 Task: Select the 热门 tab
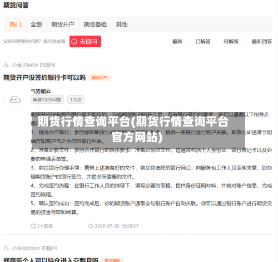coord(15,25)
